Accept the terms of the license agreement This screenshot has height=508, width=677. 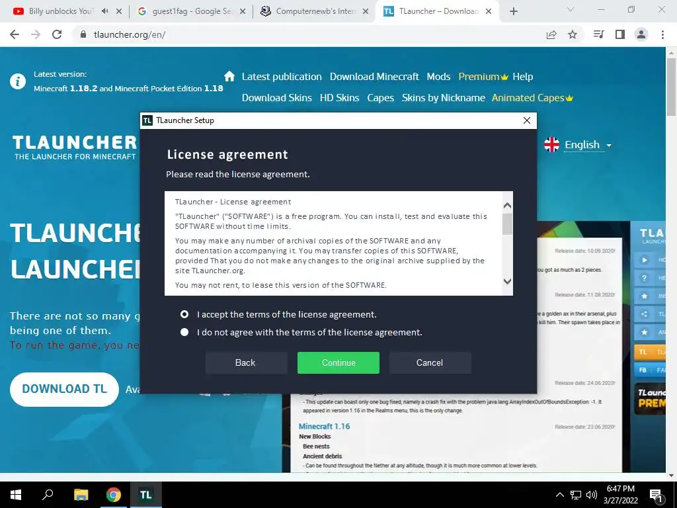point(184,314)
